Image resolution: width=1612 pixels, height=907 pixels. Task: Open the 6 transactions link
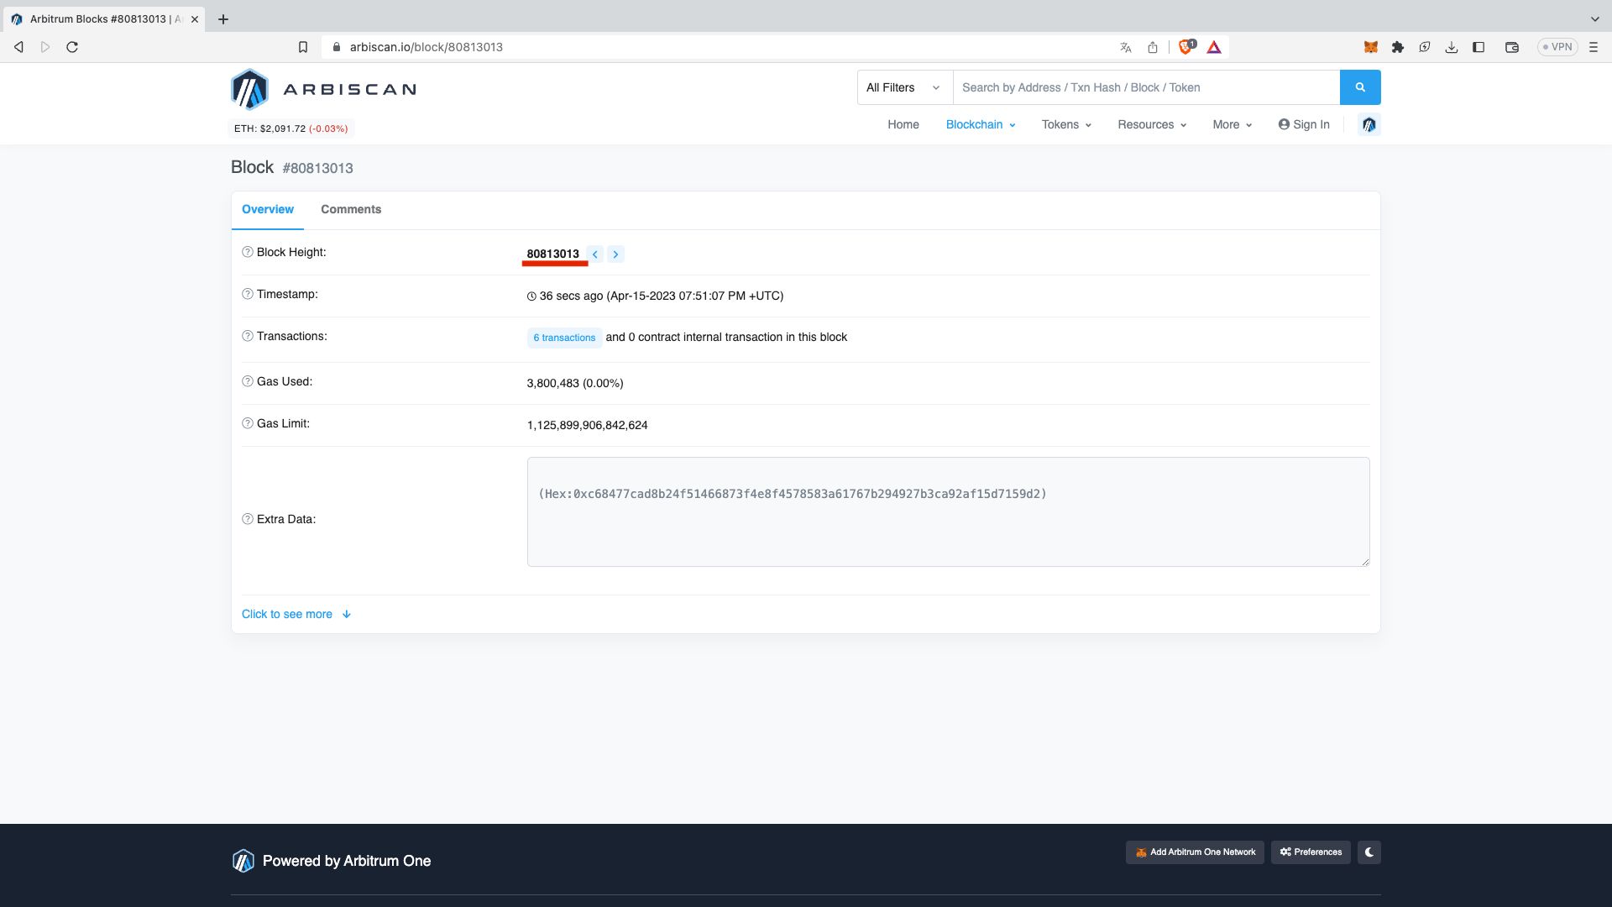[564, 338]
